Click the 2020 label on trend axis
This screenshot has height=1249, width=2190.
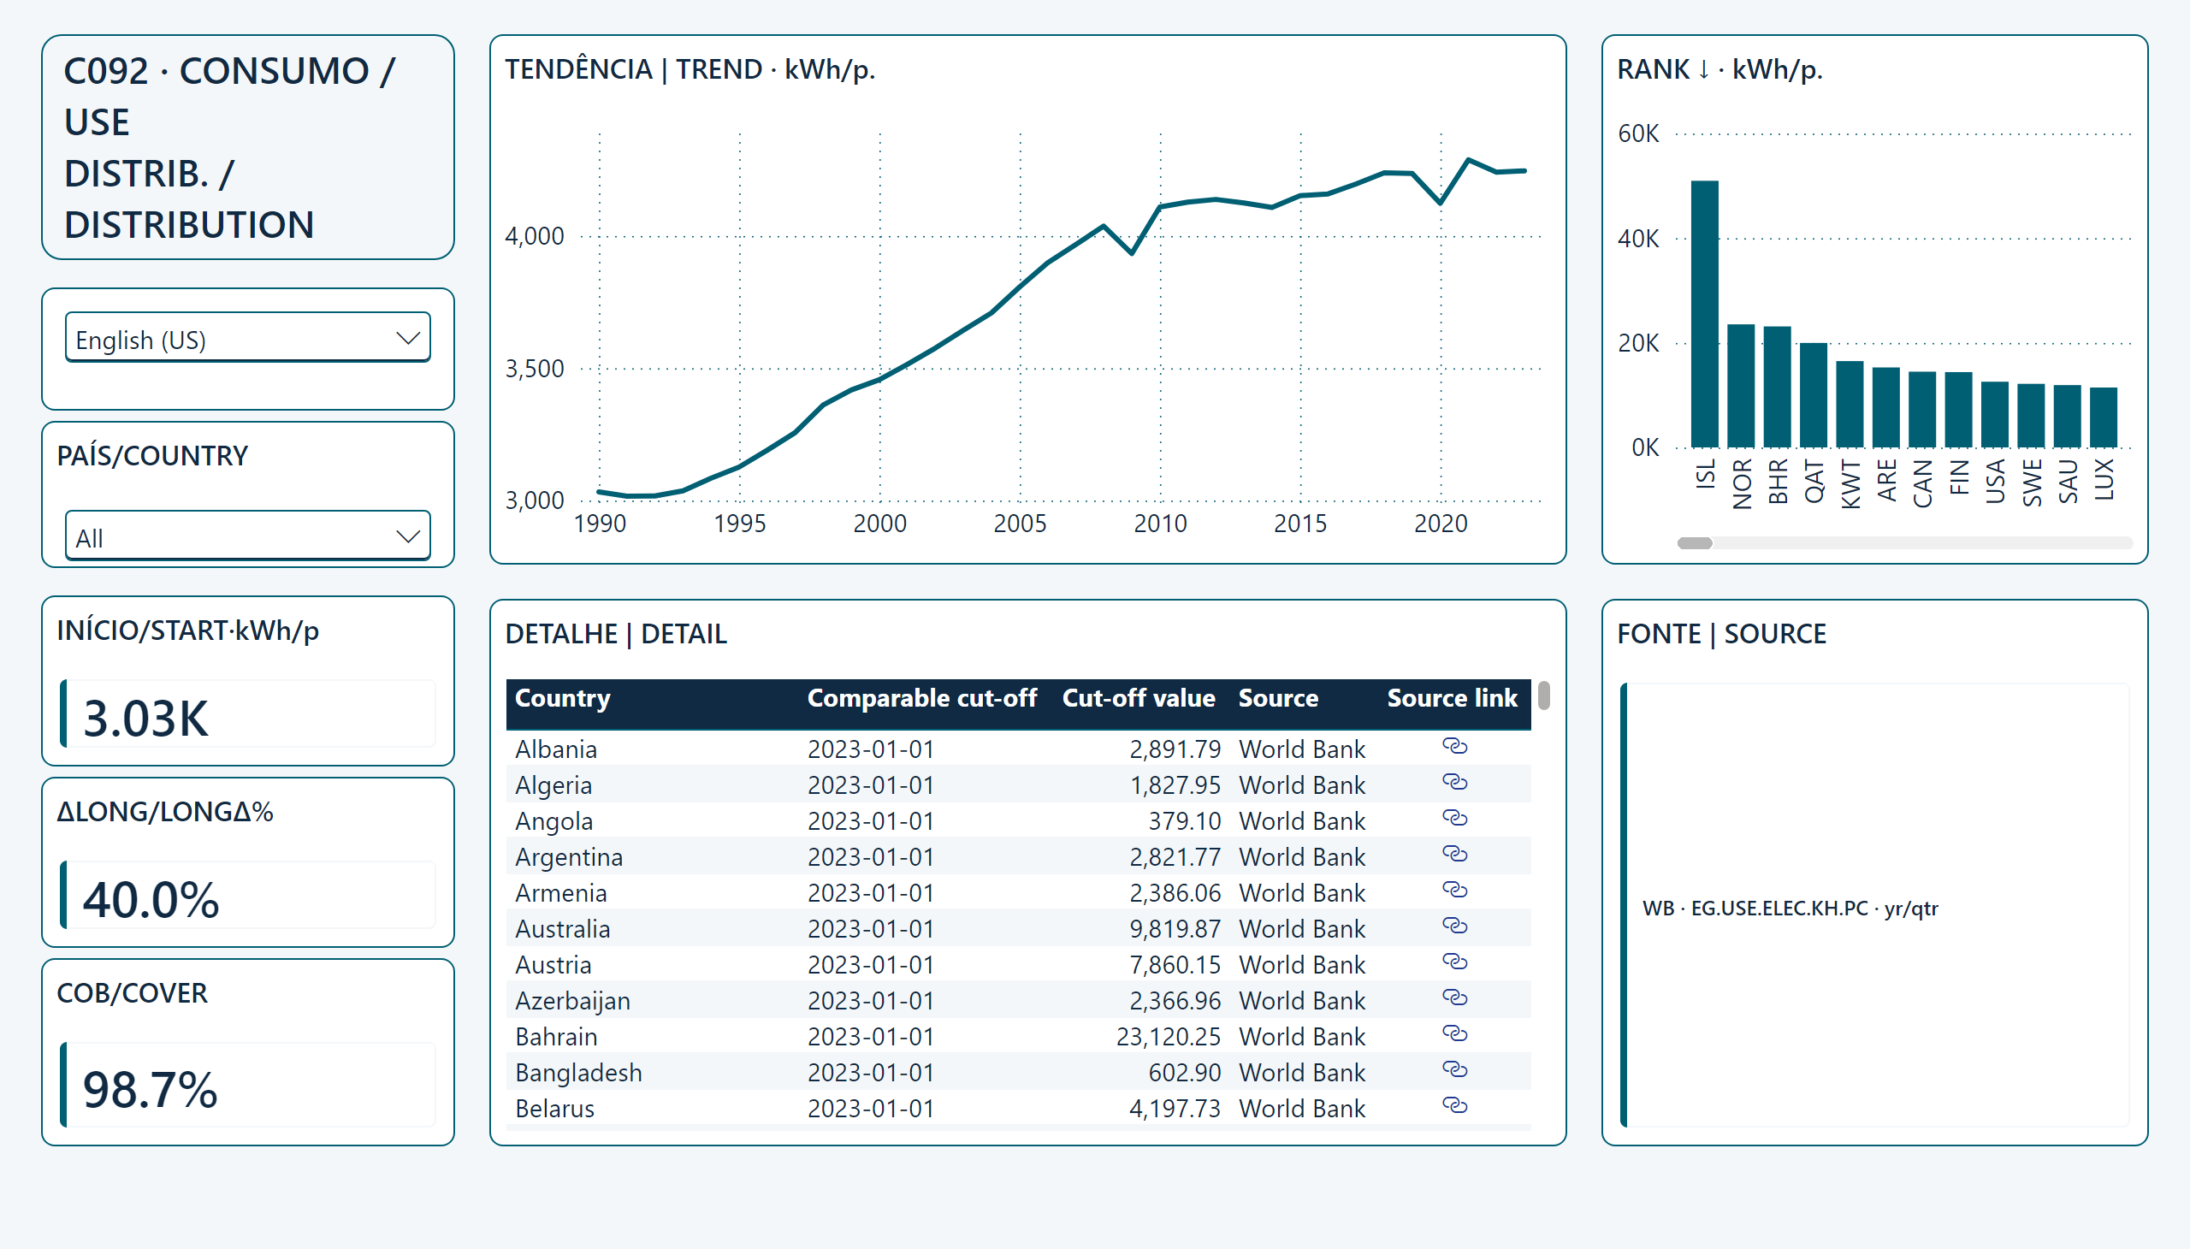tap(1441, 524)
